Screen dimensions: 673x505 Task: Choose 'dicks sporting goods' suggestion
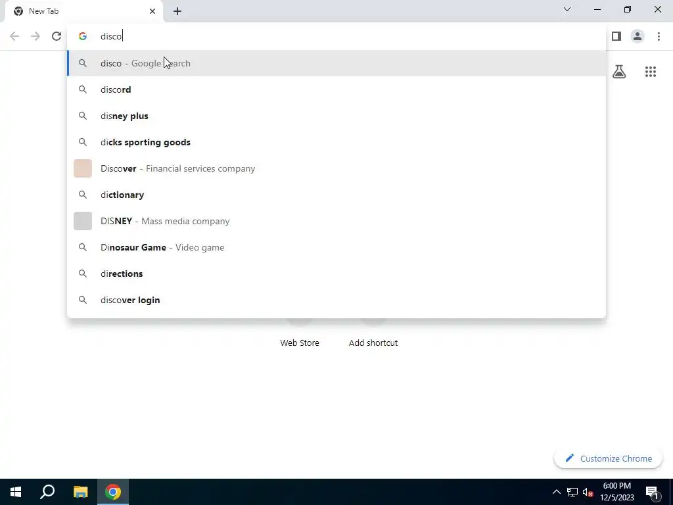tap(337, 142)
